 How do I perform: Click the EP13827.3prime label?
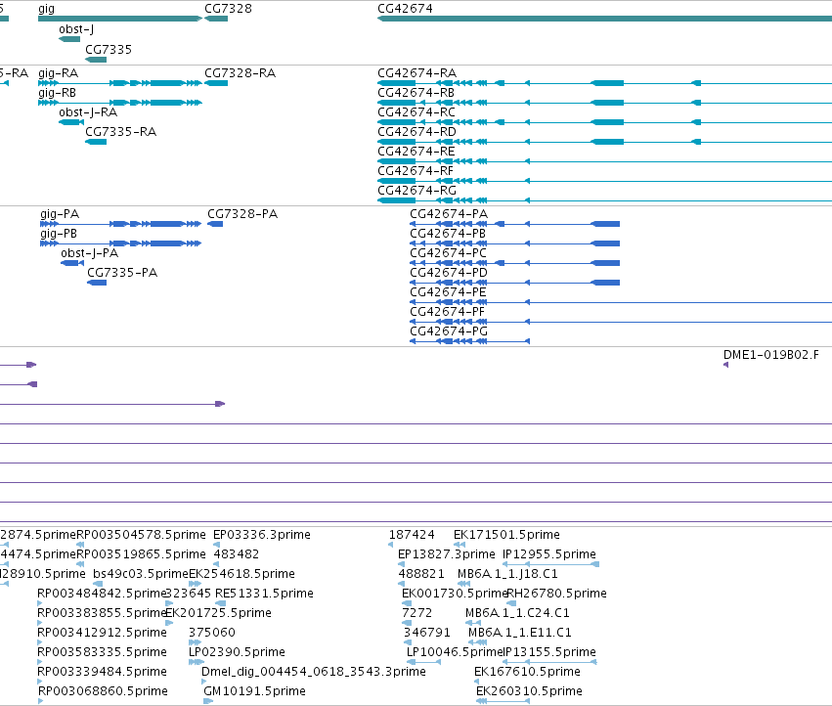tap(447, 554)
